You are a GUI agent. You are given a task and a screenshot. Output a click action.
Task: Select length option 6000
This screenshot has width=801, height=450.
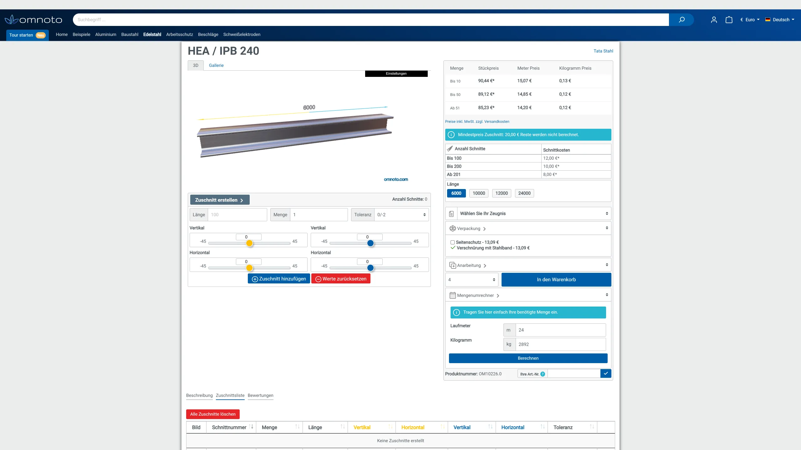[456, 193]
